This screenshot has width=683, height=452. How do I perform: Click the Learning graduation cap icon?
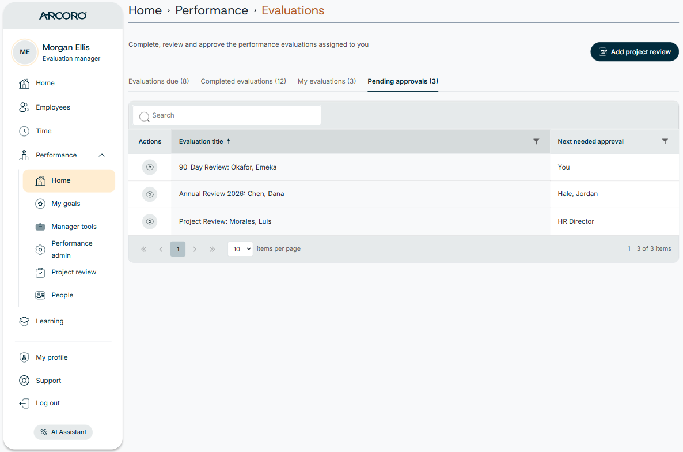click(x=24, y=321)
